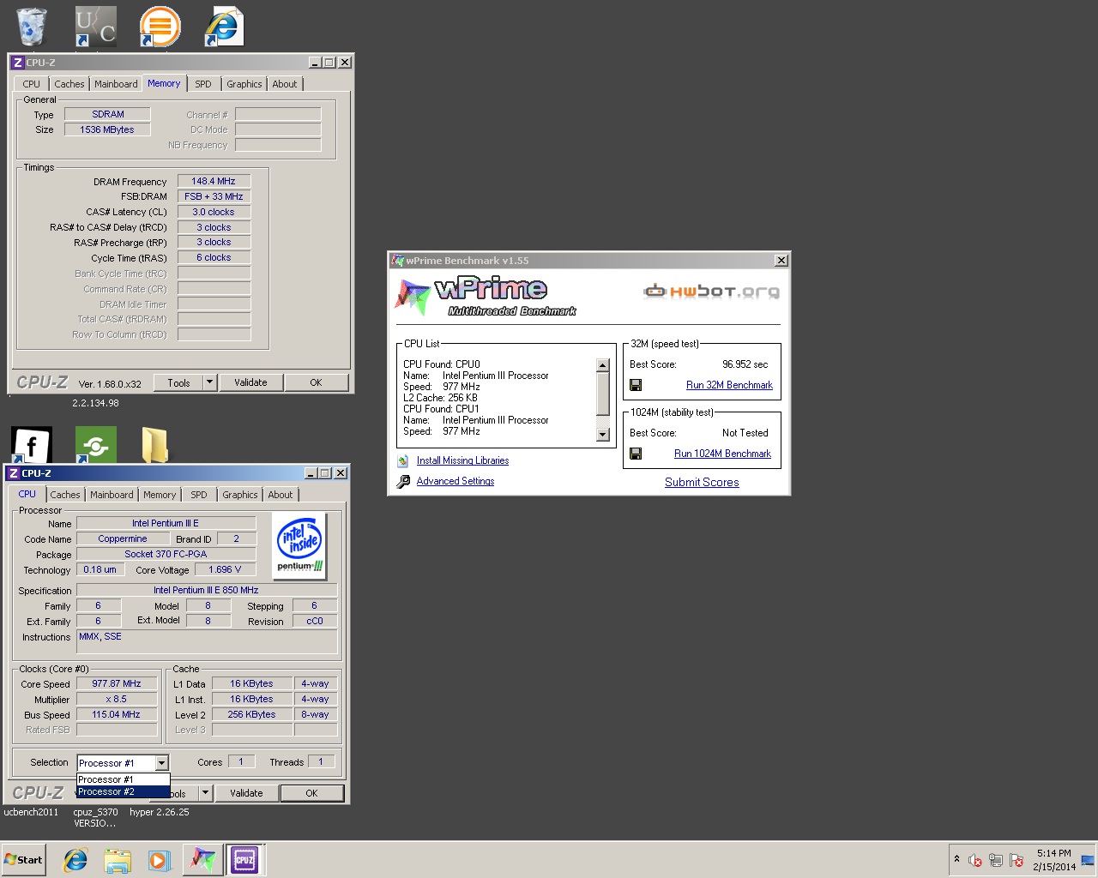Open the Tools dropdown arrow in Memory CPU-Z
Screen dimensions: 1098x878
(209, 382)
